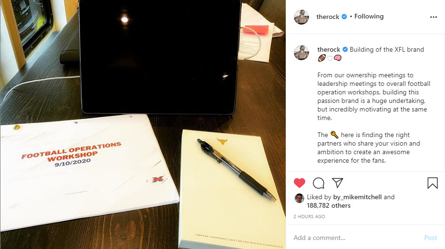The height and width of the screenshot is (249, 445).
Task: Open by_mikemitchell profile link
Action: click(x=358, y=197)
